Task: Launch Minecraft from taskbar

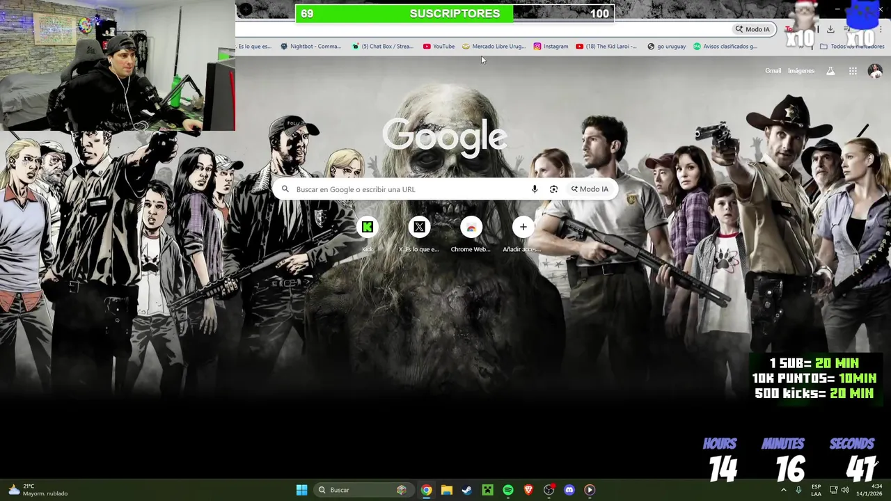Action: click(487, 490)
